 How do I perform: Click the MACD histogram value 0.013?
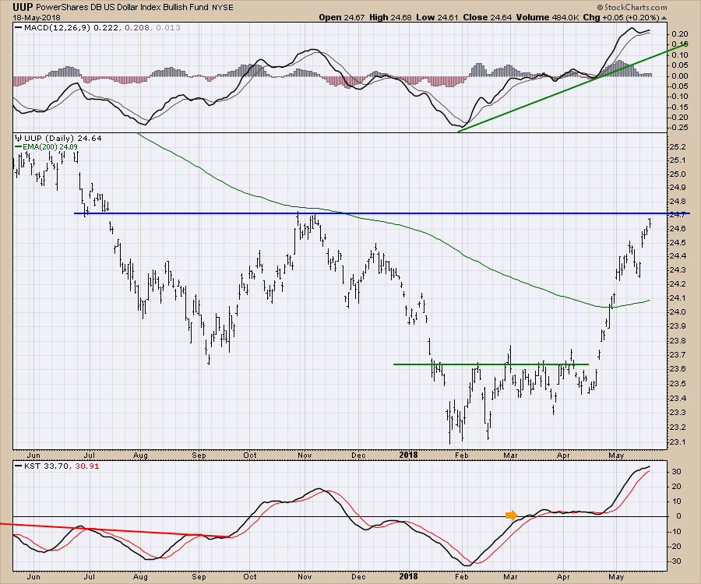click(x=168, y=28)
